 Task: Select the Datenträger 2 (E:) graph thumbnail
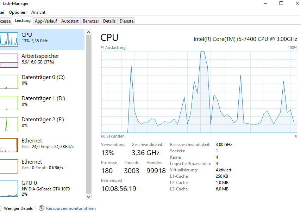pos(9,124)
